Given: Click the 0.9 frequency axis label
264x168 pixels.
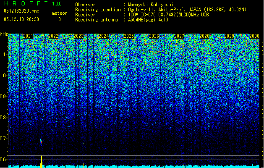Looking at the screenshot, I should click(x=3, y=97).
